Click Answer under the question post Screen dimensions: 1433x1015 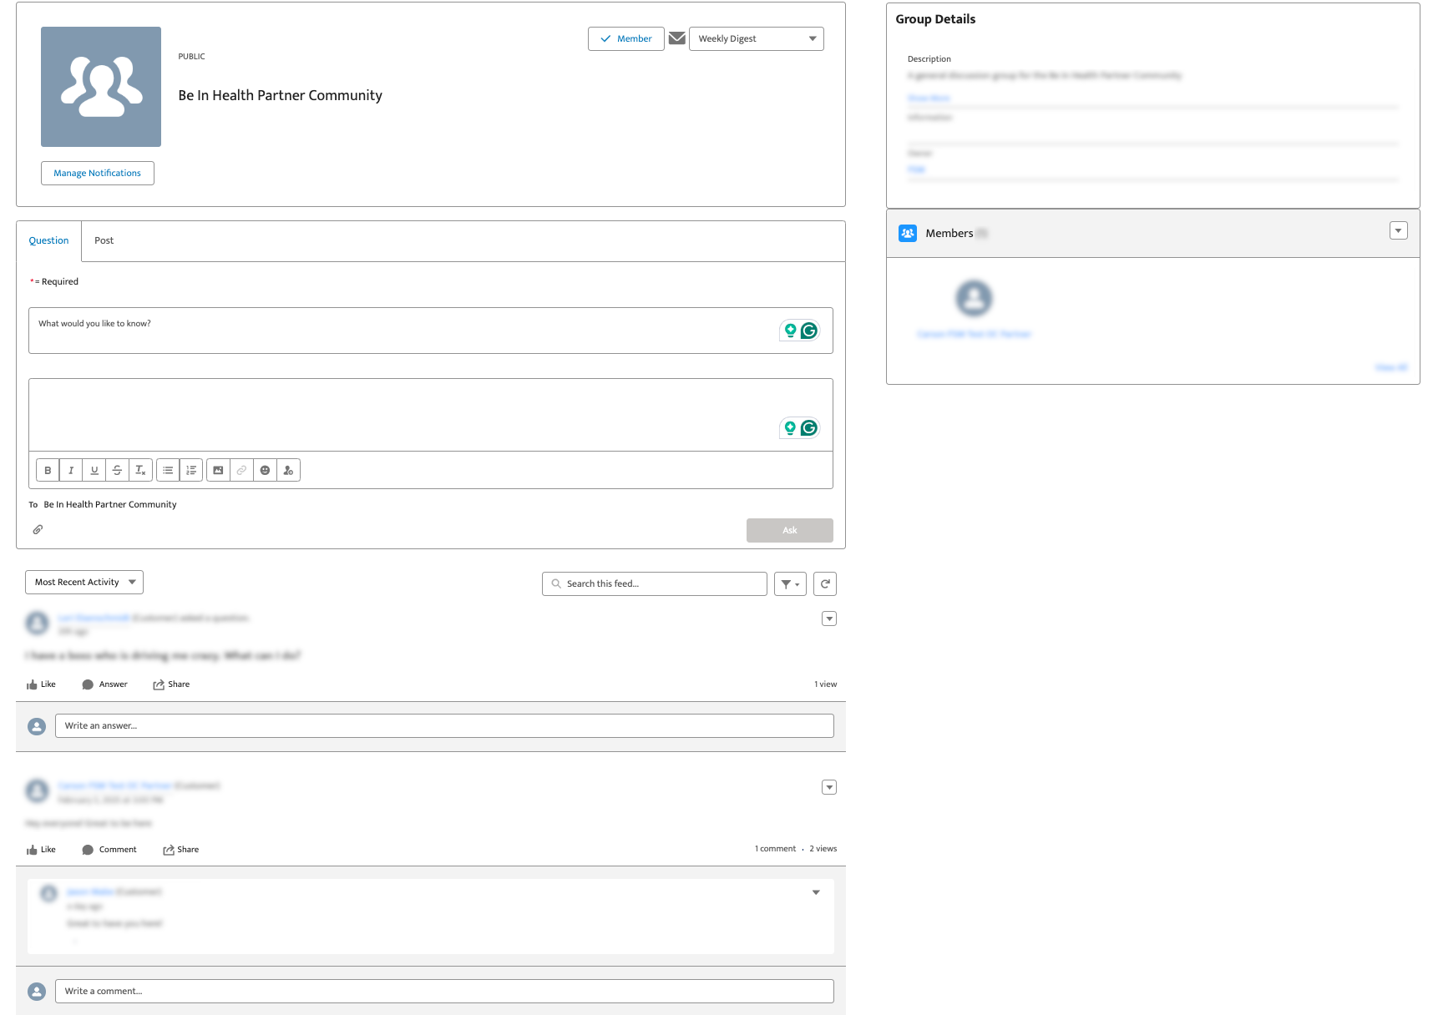105,684
